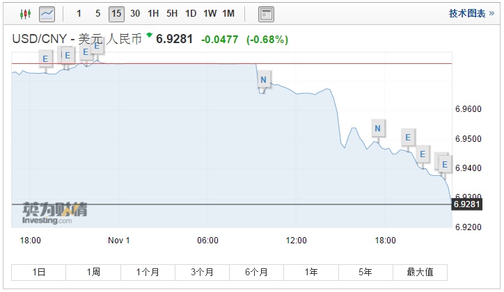
Task: Set the interval to 5 minutes
Action: click(x=97, y=13)
